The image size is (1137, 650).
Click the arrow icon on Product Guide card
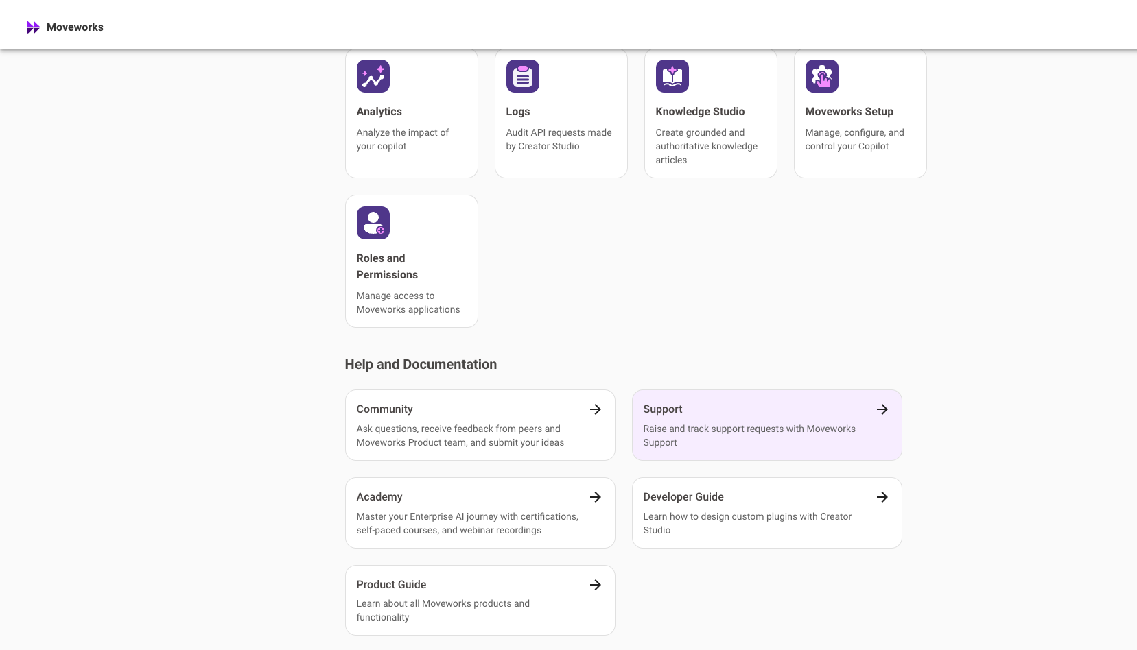(x=596, y=585)
